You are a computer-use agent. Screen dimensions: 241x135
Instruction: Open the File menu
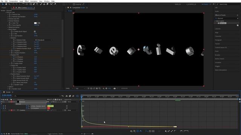tap(2, 1)
